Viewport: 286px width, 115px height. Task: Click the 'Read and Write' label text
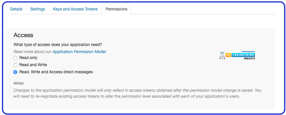pyautogui.click(x=33, y=65)
